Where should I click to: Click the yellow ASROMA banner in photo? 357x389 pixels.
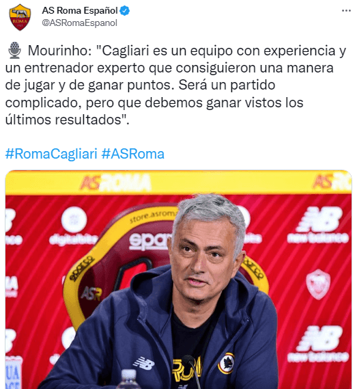[178, 183]
